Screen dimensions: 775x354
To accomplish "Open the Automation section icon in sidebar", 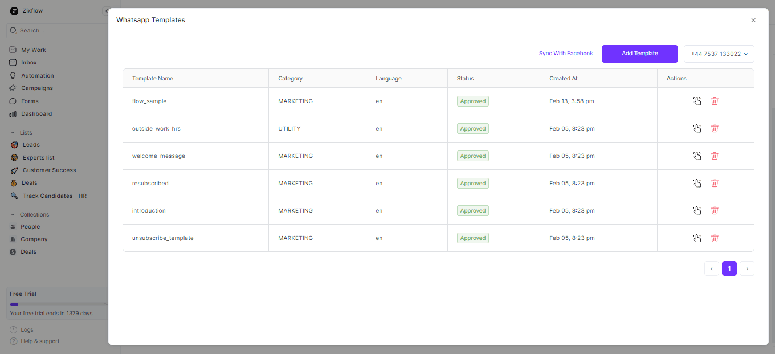I will pos(13,75).
